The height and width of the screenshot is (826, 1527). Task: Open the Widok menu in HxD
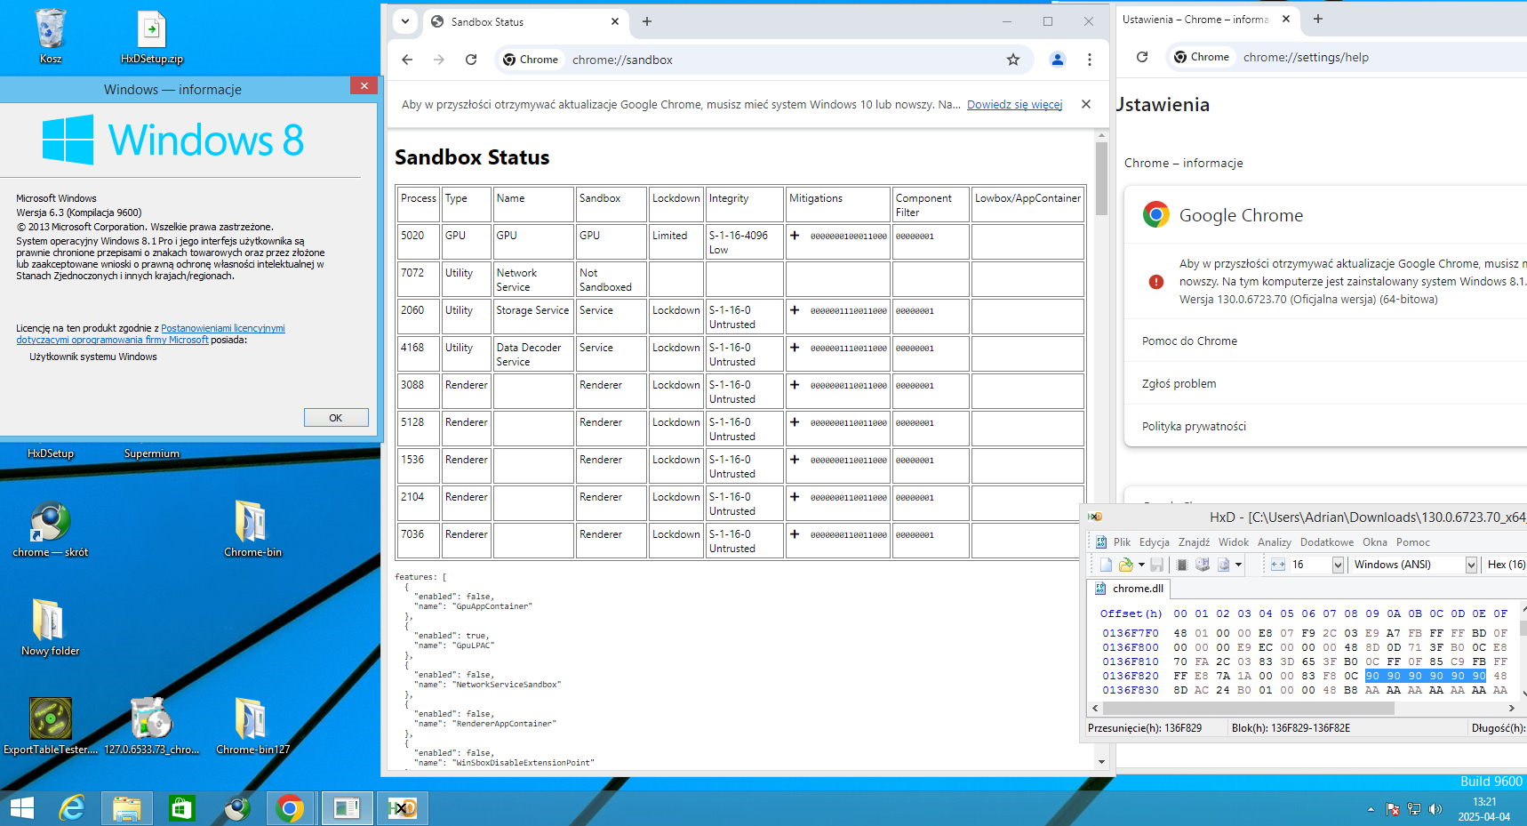tap(1234, 542)
